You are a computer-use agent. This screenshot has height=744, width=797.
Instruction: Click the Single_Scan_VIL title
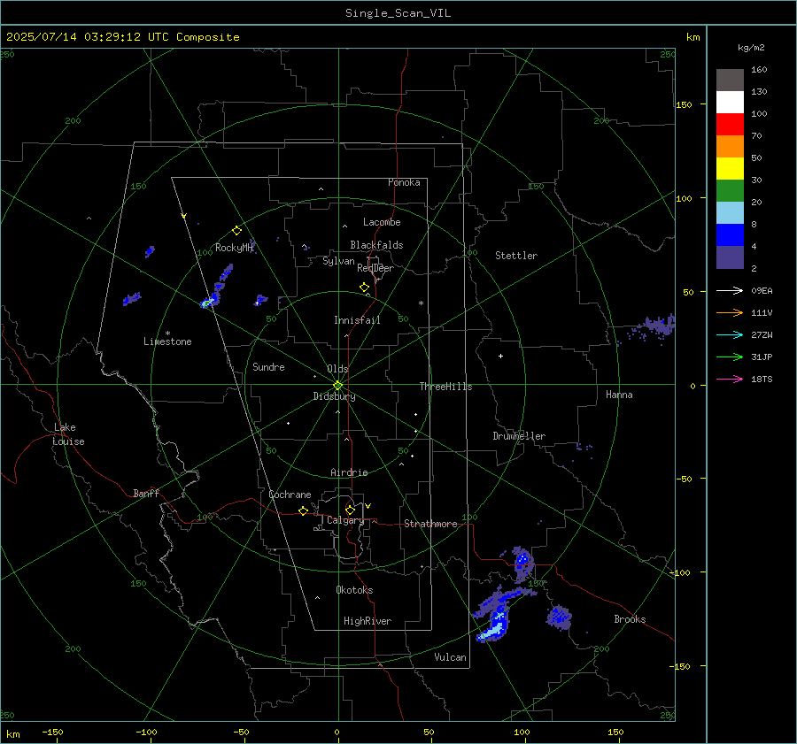click(398, 13)
